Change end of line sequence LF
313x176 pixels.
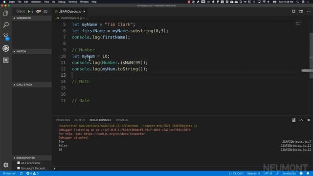[x=277, y=174]
